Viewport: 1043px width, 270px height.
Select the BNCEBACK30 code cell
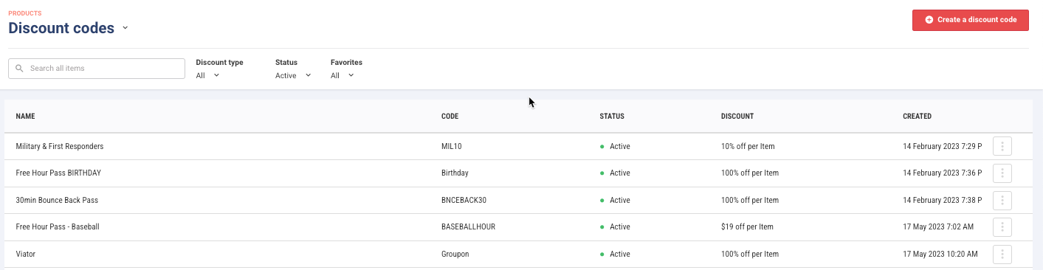(464, 200)
